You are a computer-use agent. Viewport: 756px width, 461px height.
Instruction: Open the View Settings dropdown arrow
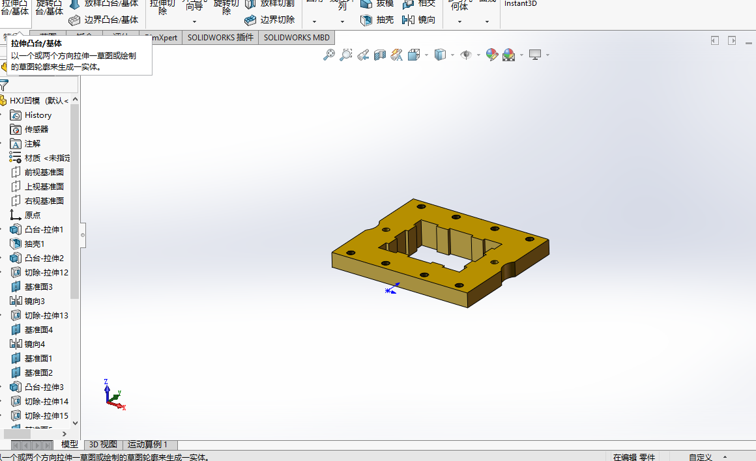[547, 55]
